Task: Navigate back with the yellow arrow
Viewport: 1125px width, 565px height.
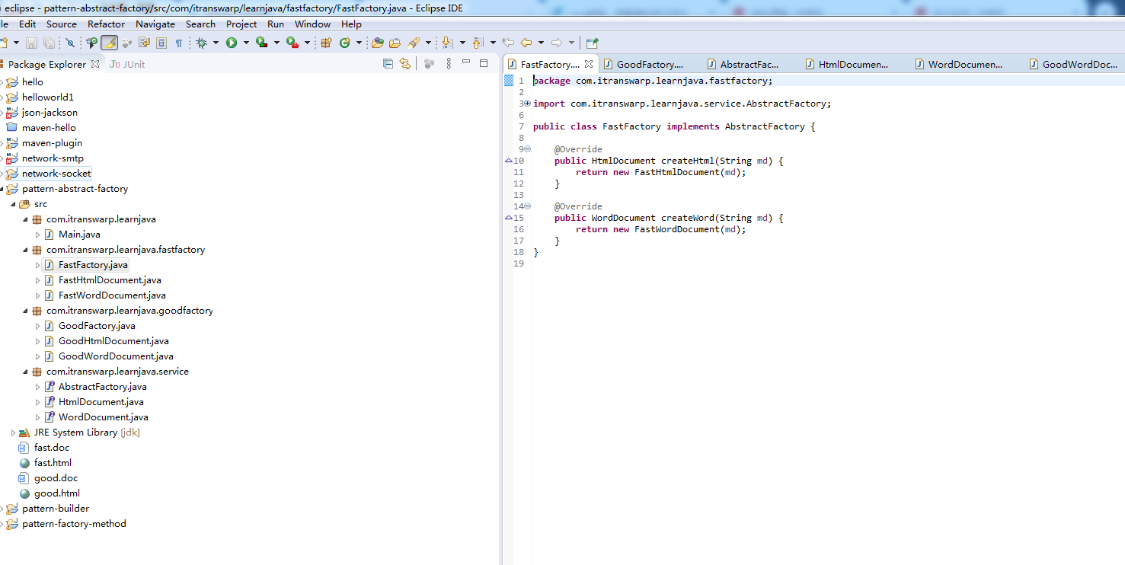Action: pos(526,43)
